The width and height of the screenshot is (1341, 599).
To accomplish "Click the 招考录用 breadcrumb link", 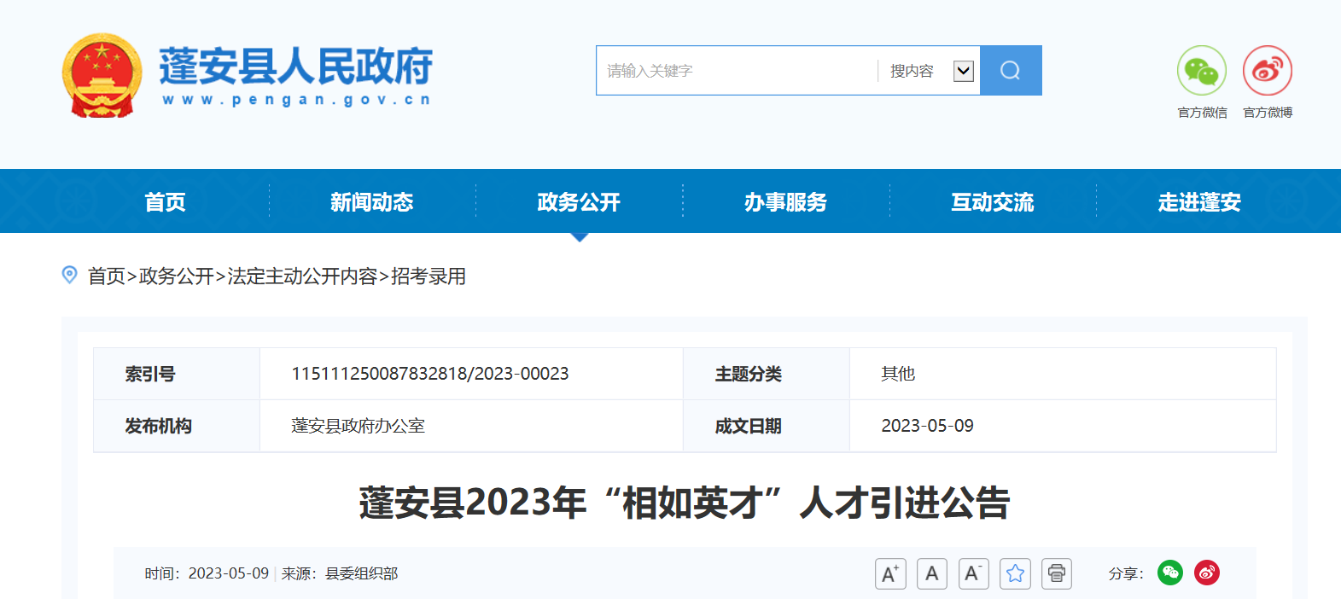I will [x=429, y=276].
